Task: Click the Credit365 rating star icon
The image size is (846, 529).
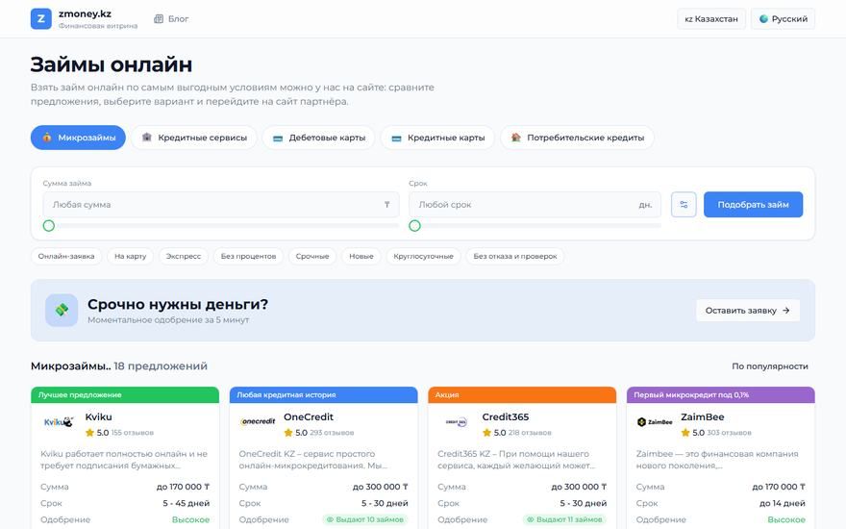Action: [x=486, y=433]
